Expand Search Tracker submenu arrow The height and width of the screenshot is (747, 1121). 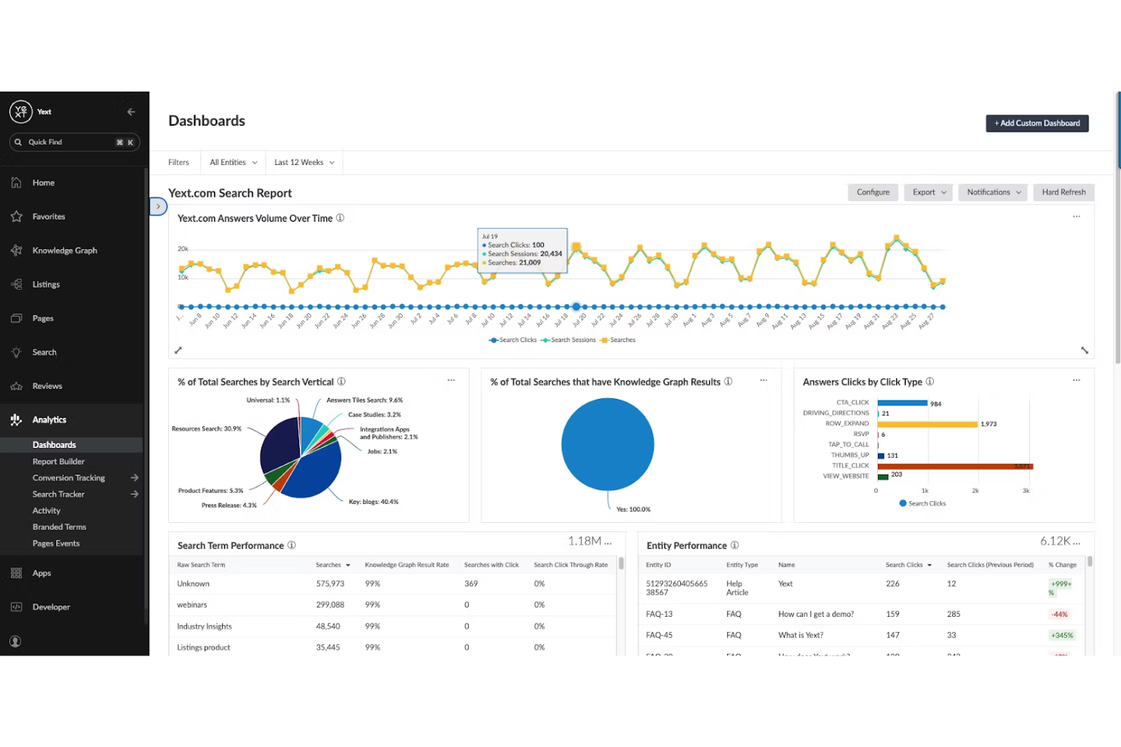(x=134, y=494)
